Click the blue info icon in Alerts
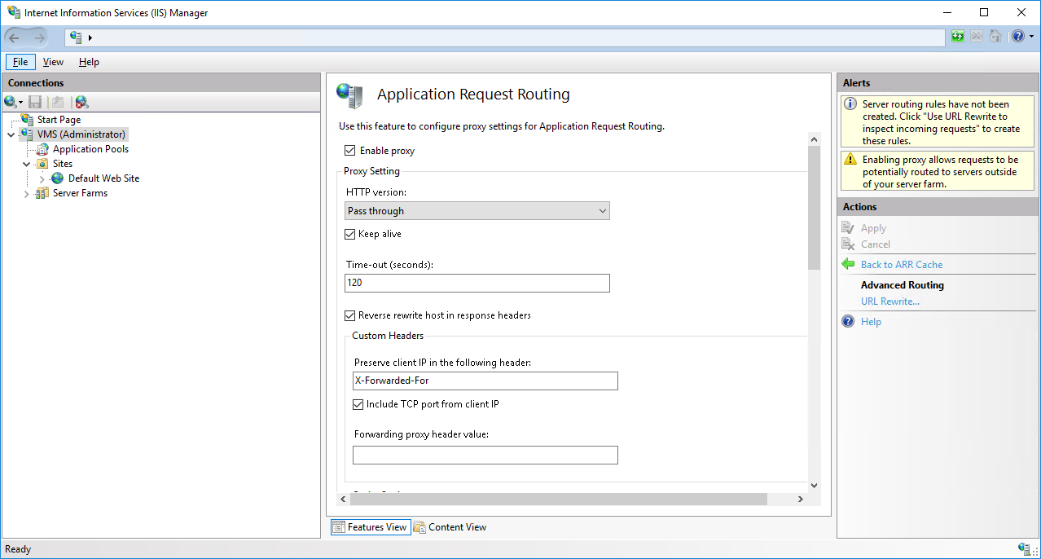Image resolution: width=1041 pixels, height=559 pixels. tap(850, 104)
